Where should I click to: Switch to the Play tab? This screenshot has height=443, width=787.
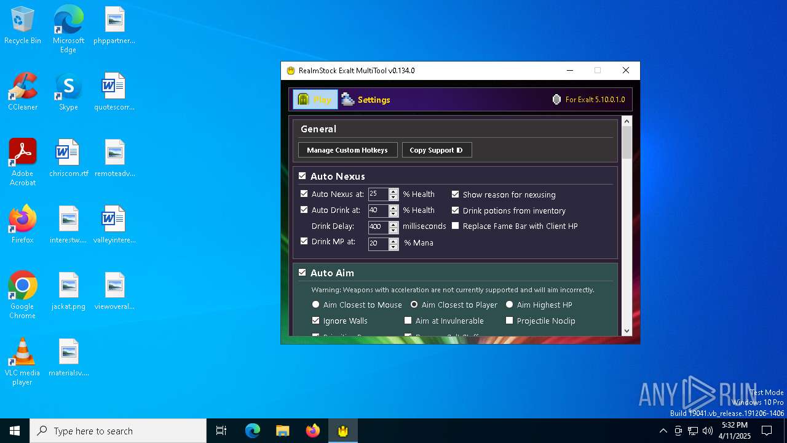point(315,100)
